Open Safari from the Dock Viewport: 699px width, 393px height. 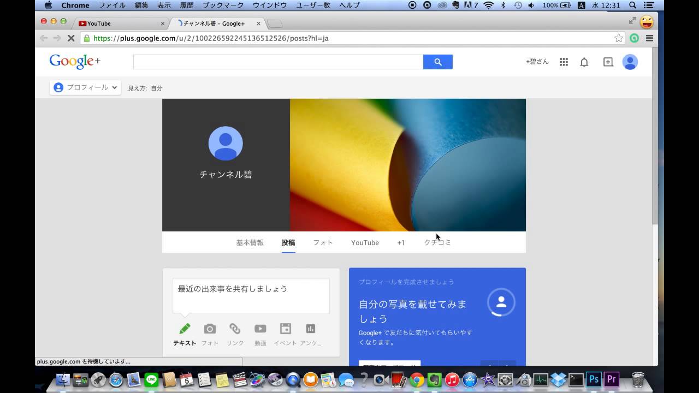[x=116, y=379]
